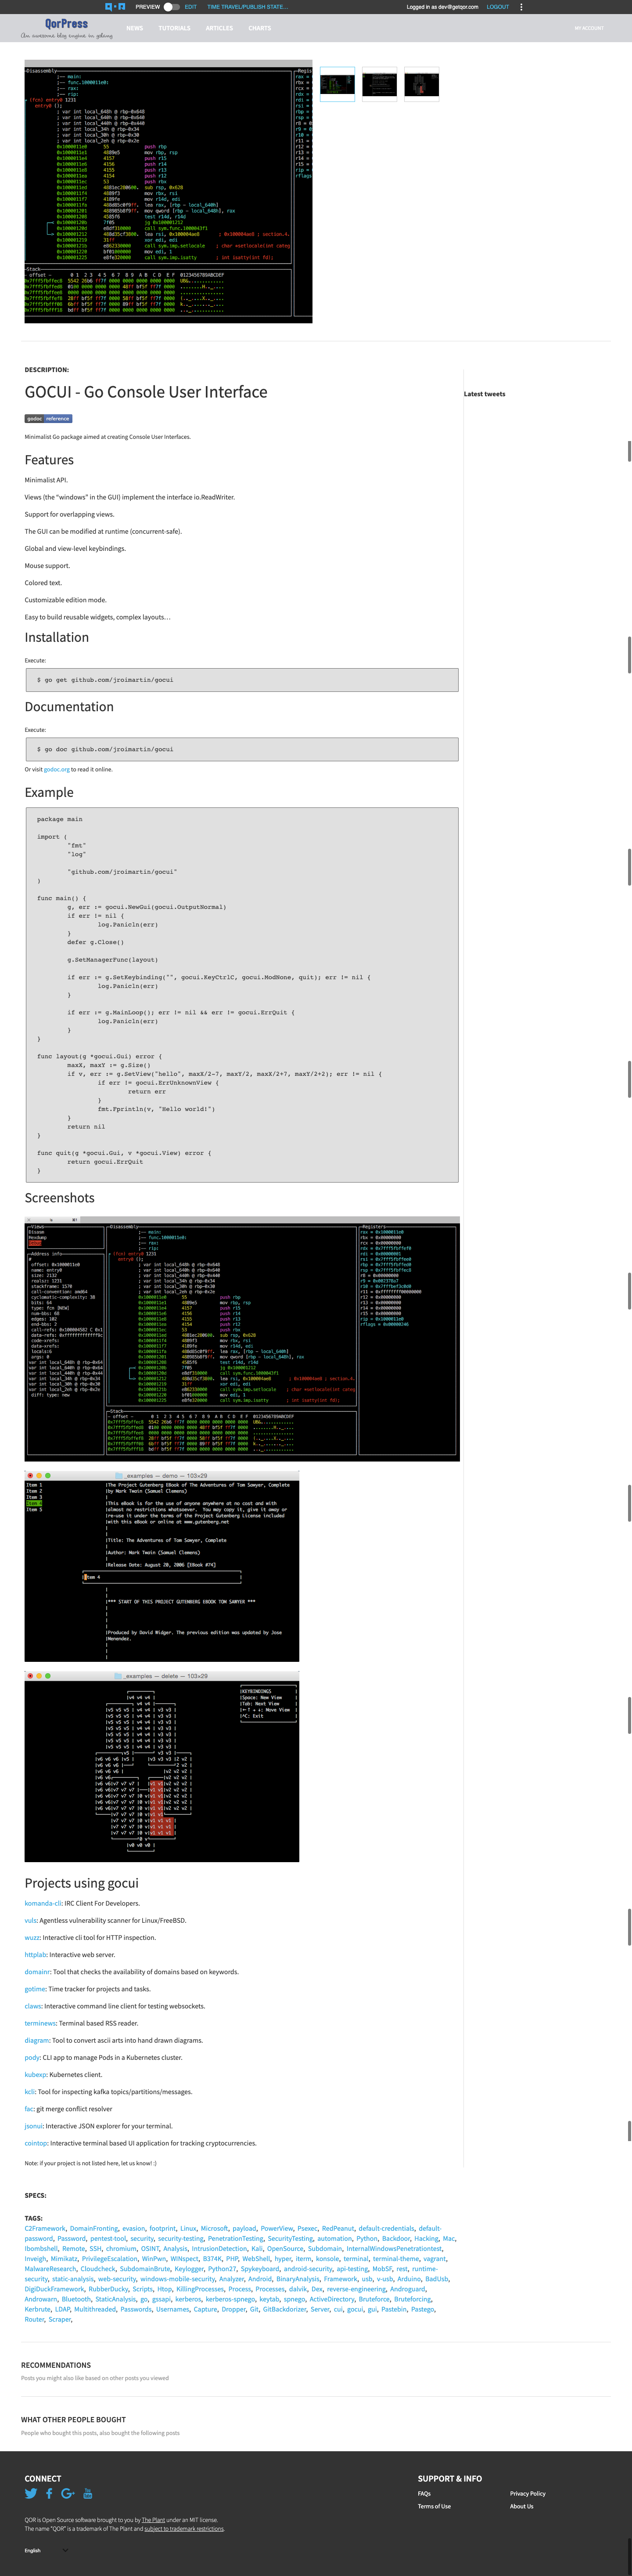Click the DigiDuckFramework tag
Screen dimensions: 632x2576
point(54,2289)
